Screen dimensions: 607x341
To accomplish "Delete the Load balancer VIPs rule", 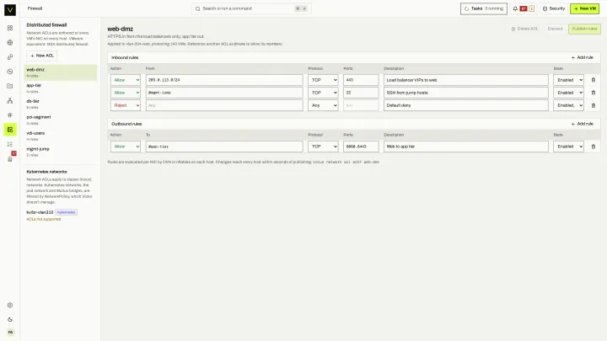I will point(593,80).
